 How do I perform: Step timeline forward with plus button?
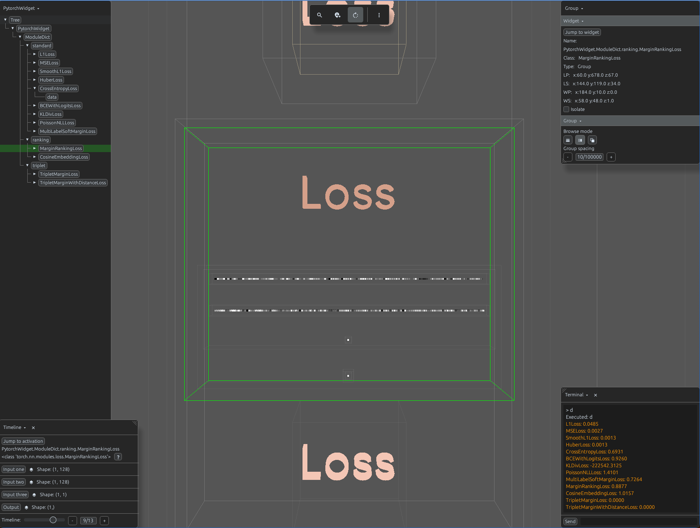point(104,521)
